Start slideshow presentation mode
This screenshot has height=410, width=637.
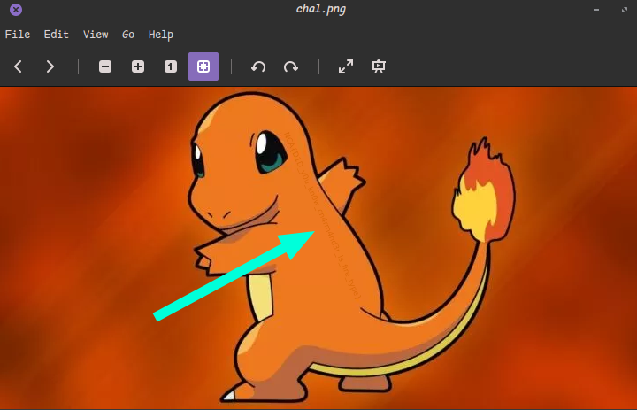[379, 66]
